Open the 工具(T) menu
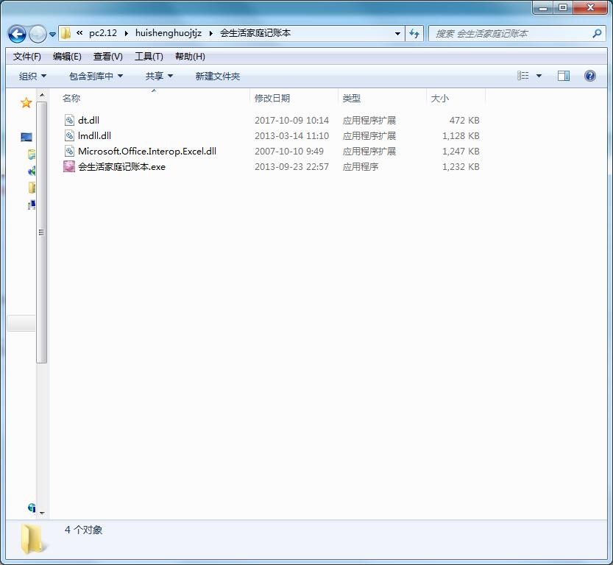Image resolution: width=613 pixels, height=565 pixels. pyautogui.click(x=149, y=57)
